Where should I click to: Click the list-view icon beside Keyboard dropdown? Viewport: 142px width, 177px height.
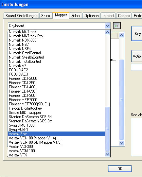tap(117, 26)
